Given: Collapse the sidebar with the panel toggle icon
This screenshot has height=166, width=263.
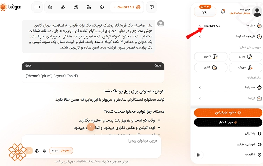Looking at the screenshot, I should [x=199, y=155].
